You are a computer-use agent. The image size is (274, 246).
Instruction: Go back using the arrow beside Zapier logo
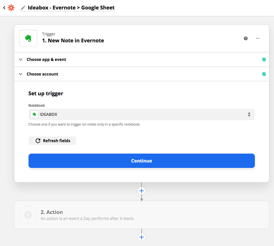4,8
